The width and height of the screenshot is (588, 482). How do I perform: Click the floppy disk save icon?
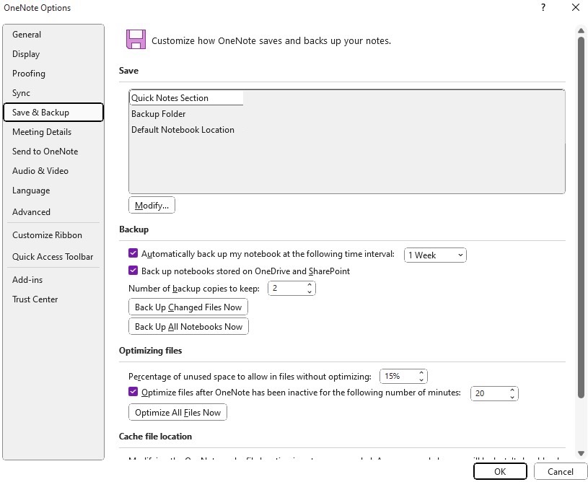(136, 40)
